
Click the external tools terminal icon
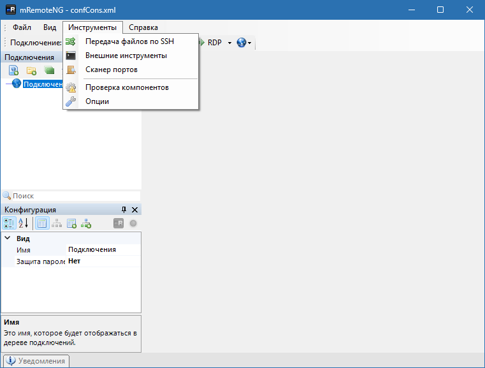pos(71,55)
